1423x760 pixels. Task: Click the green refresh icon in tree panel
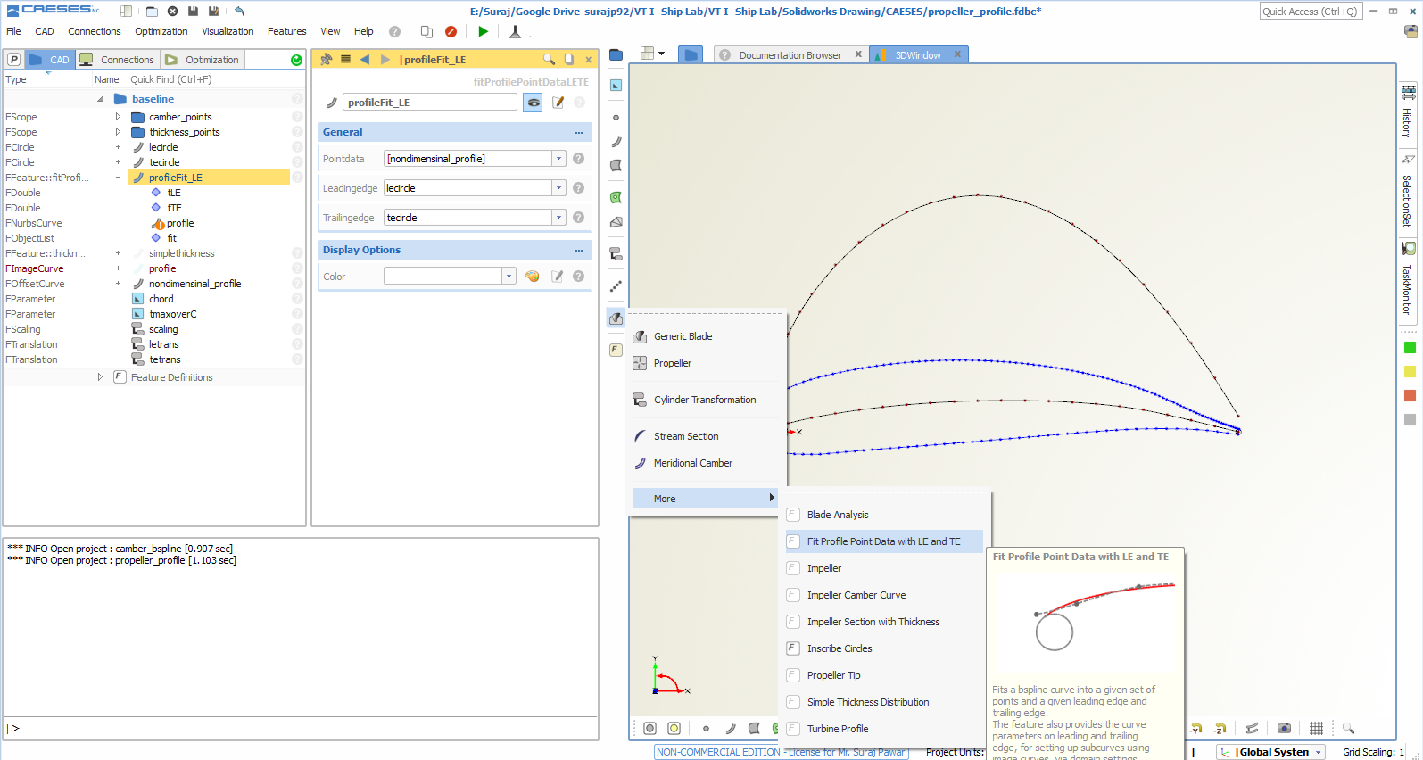pos(296,60)
